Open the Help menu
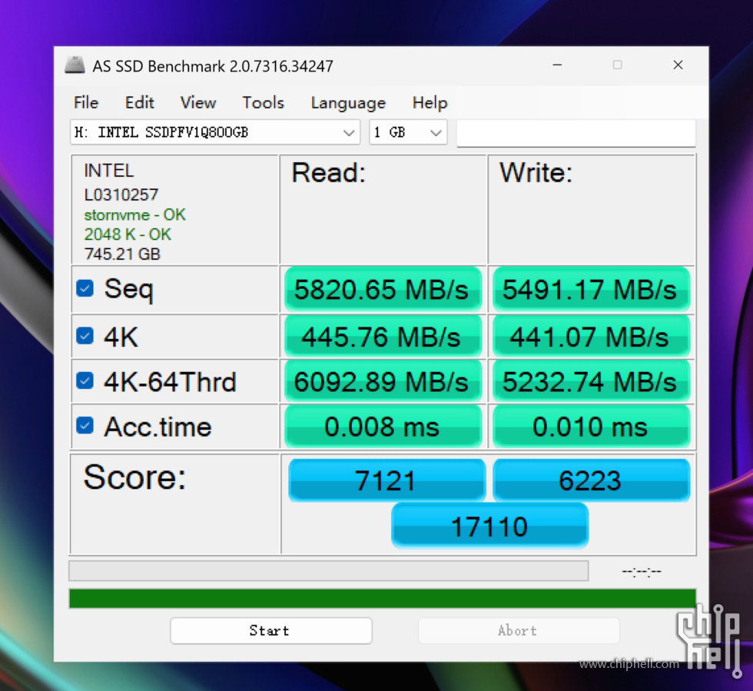753x691 pixels. (x=430, y=102)
